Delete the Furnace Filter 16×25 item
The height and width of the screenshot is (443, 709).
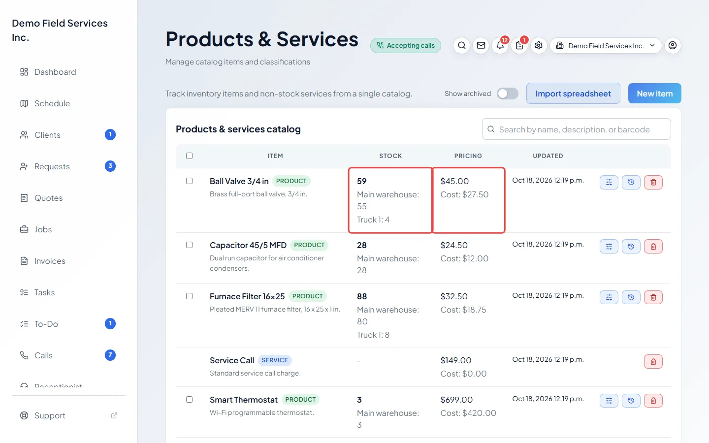(x=653, y=297)
